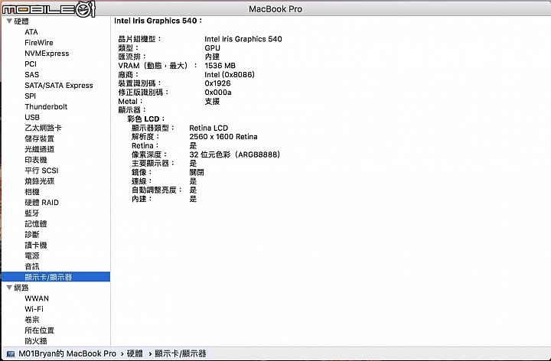
Task: Click the MacBook Pro window title
Action: pos(275,8)
